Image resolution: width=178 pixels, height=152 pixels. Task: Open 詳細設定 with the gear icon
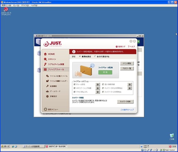tap(52, 96)
